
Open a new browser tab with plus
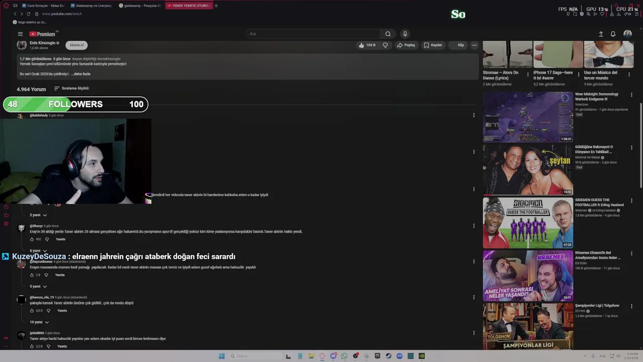tap(216, 6)
